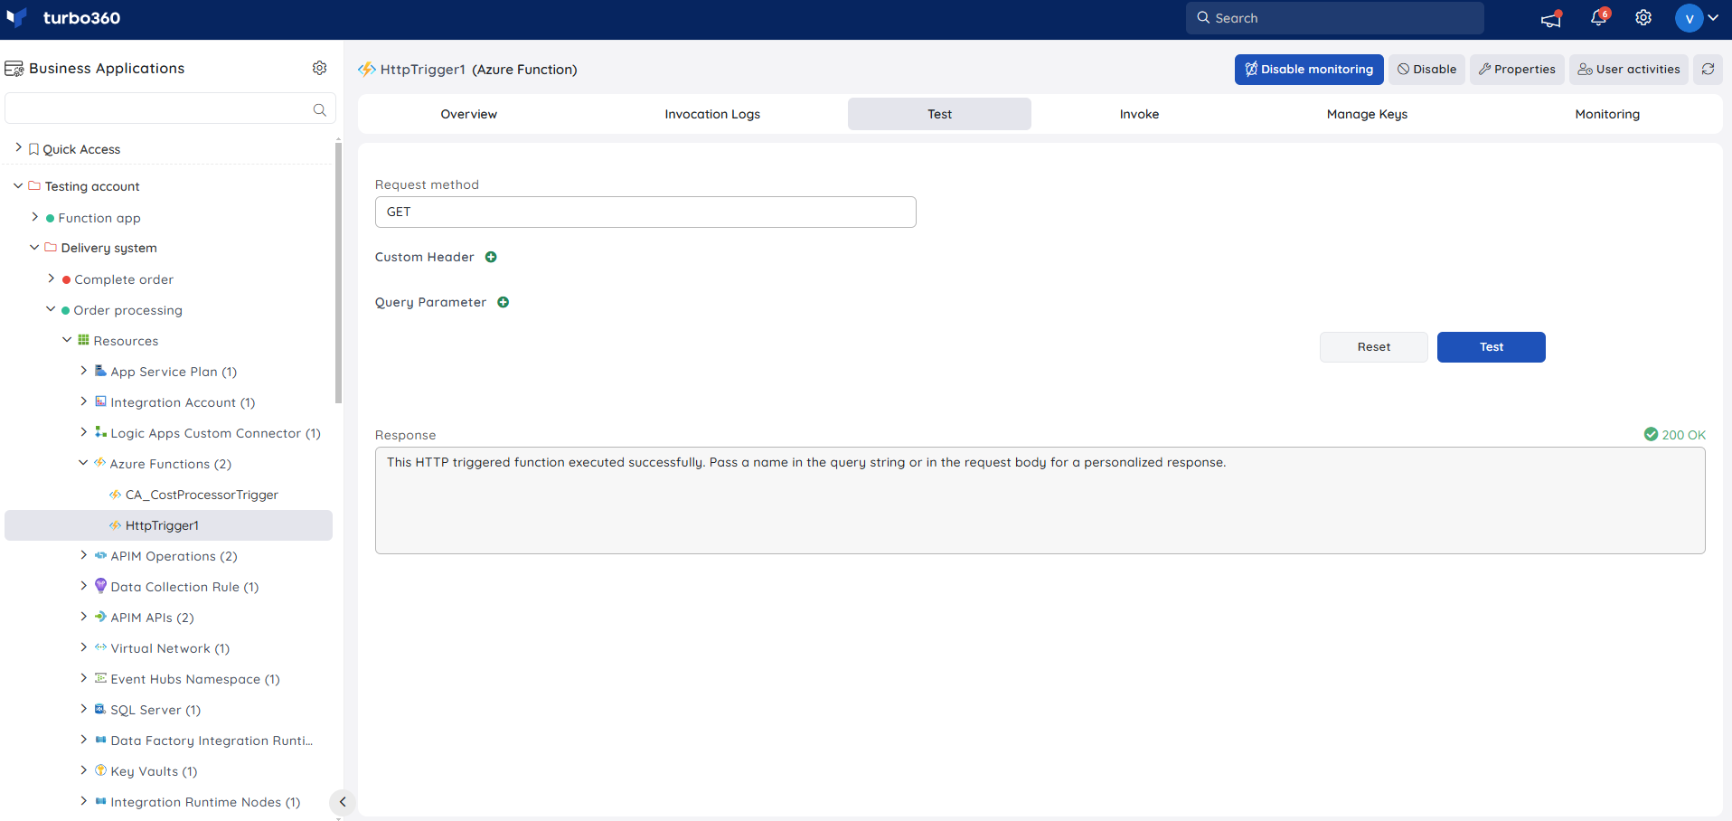
Task: Click the Disable button
Action: point(1426,70)
